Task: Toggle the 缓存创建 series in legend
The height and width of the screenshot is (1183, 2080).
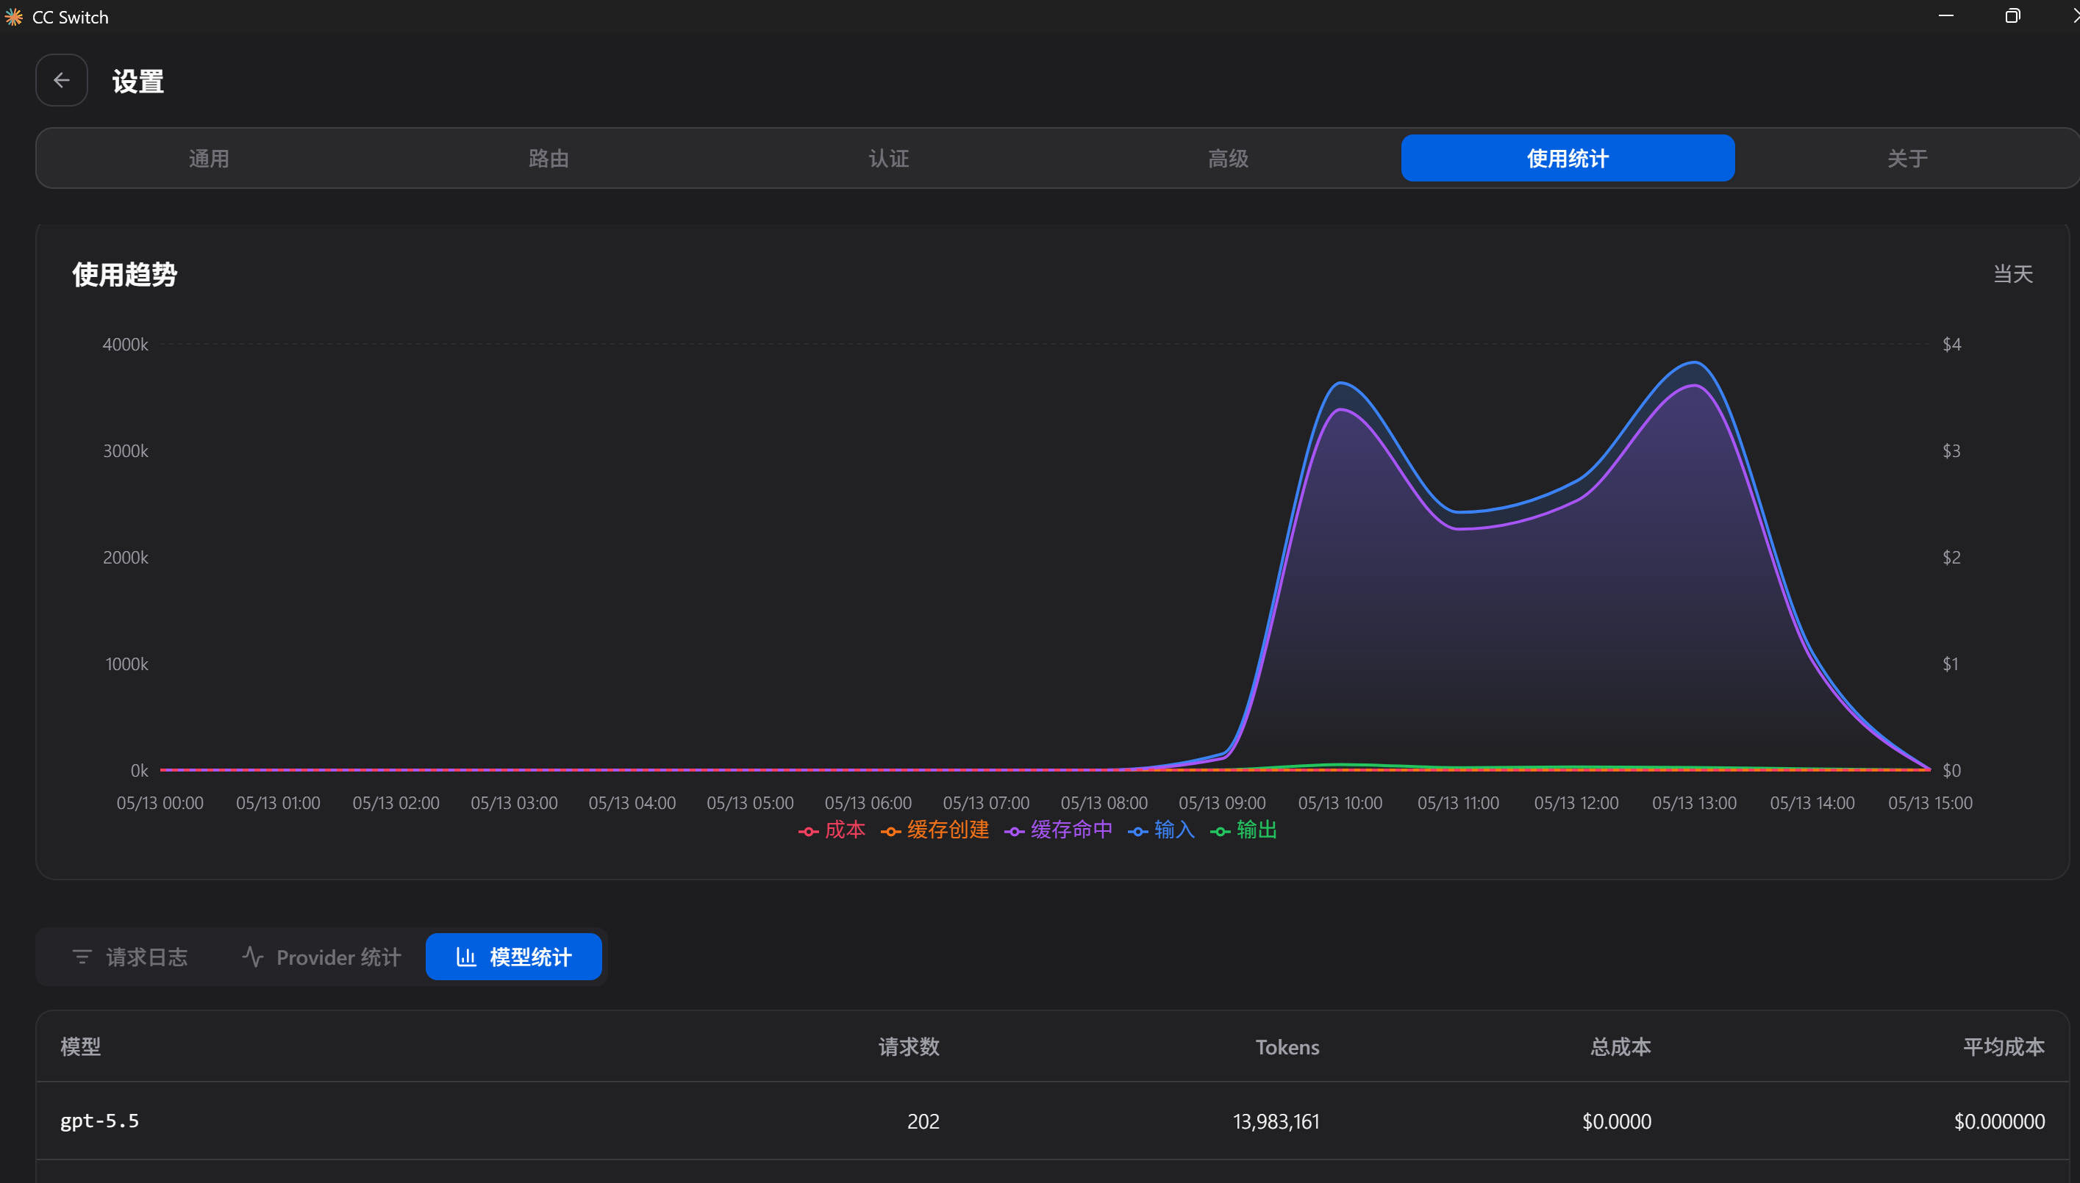Action: 934,830
